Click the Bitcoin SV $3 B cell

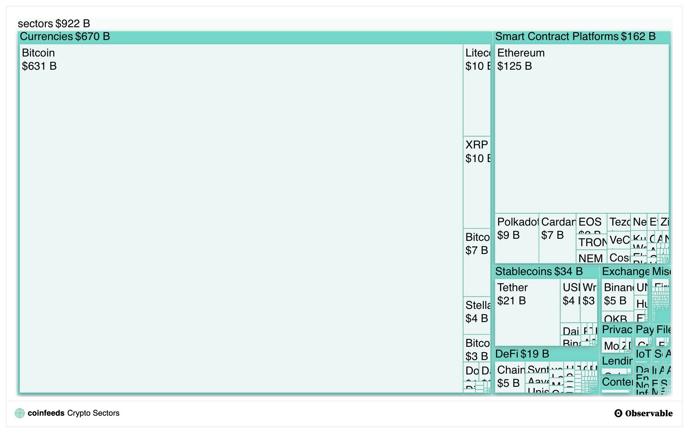[477, 348]
